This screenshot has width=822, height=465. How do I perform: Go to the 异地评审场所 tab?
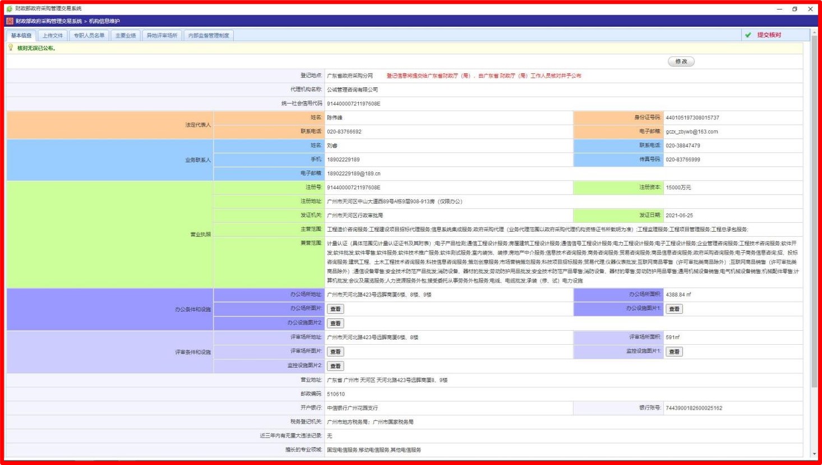(161, 36)
